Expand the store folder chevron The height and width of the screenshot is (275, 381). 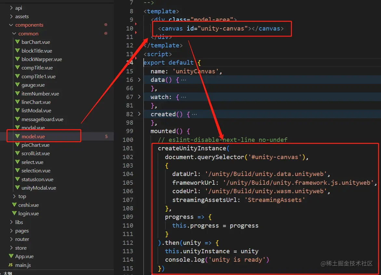pyautogui.click(x=11, y=248)
